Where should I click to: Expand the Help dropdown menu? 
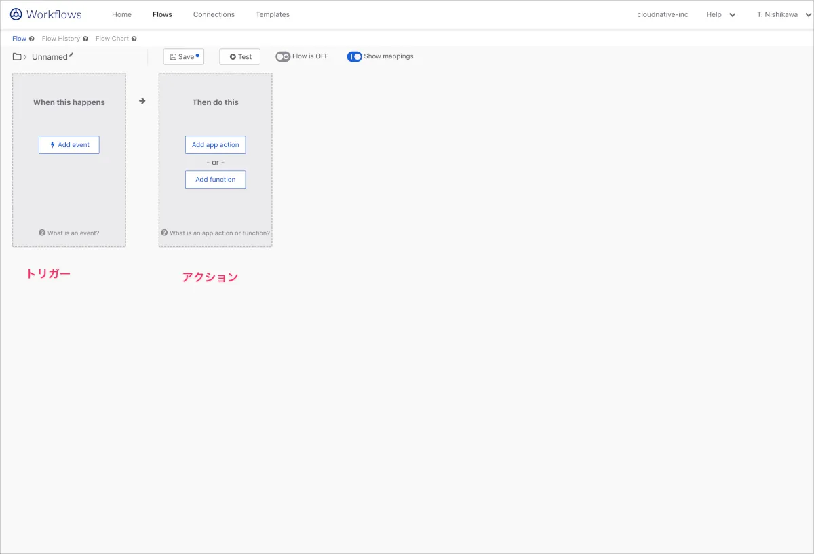click(720, 14)
